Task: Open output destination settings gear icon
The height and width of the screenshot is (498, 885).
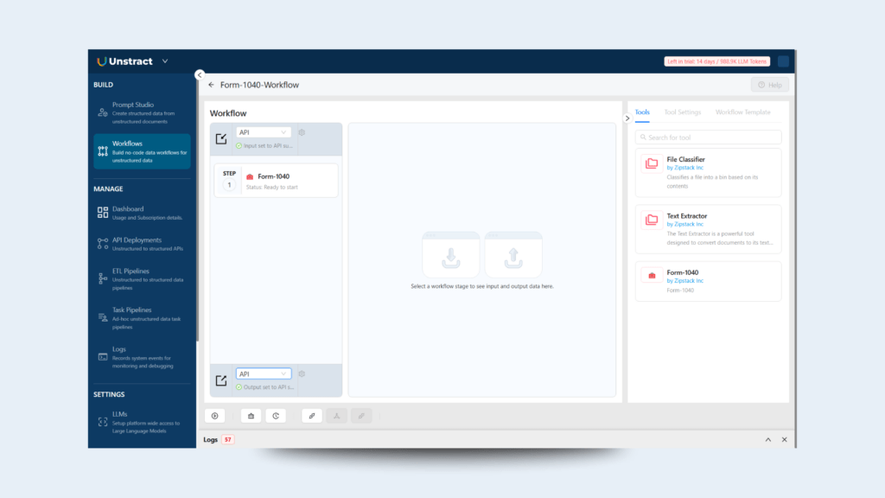Action: click(x=302, y=374)
